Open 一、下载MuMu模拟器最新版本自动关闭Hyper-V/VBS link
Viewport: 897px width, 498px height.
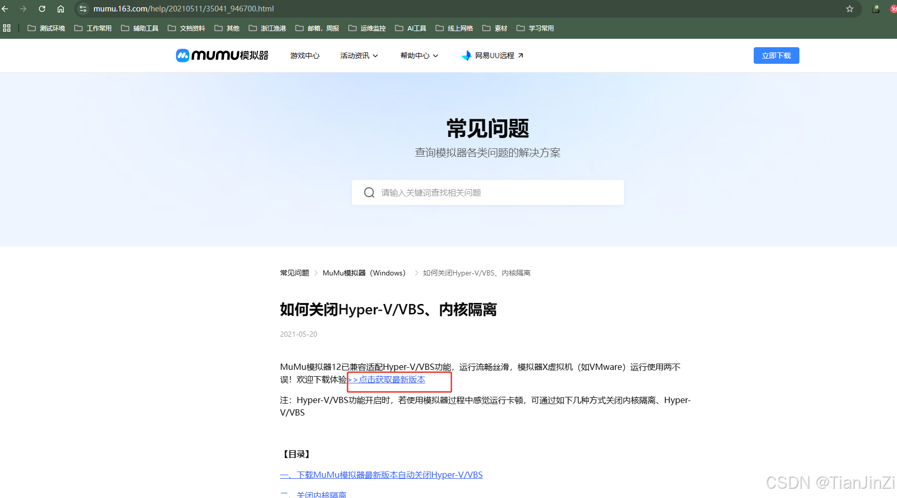click(382, 475)
